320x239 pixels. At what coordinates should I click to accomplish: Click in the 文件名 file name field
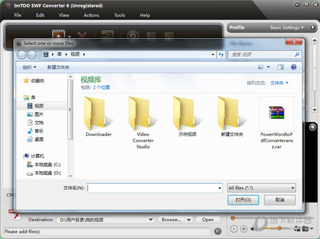152,188
